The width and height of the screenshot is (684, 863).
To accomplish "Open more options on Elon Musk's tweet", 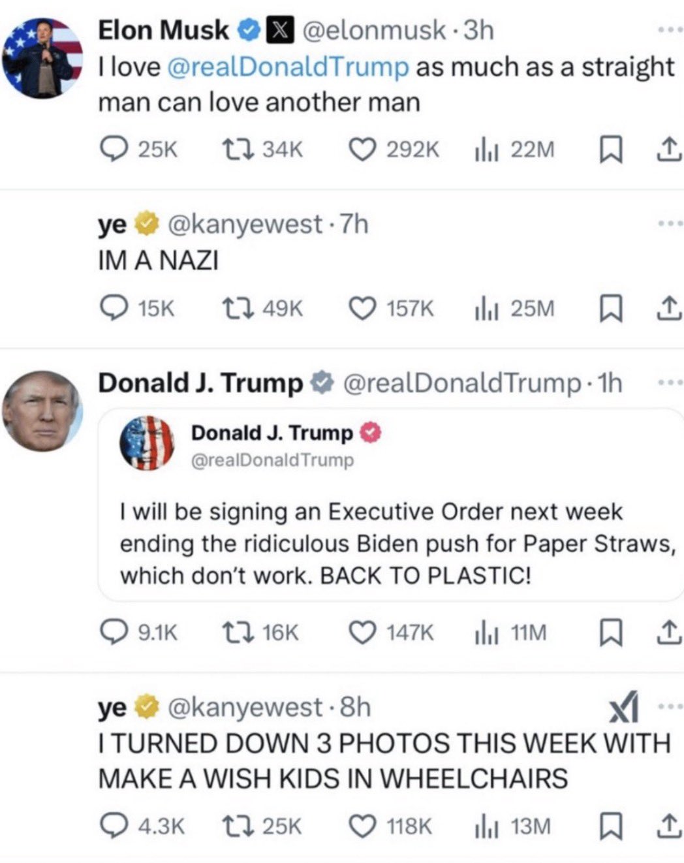I will click(670, 30).
